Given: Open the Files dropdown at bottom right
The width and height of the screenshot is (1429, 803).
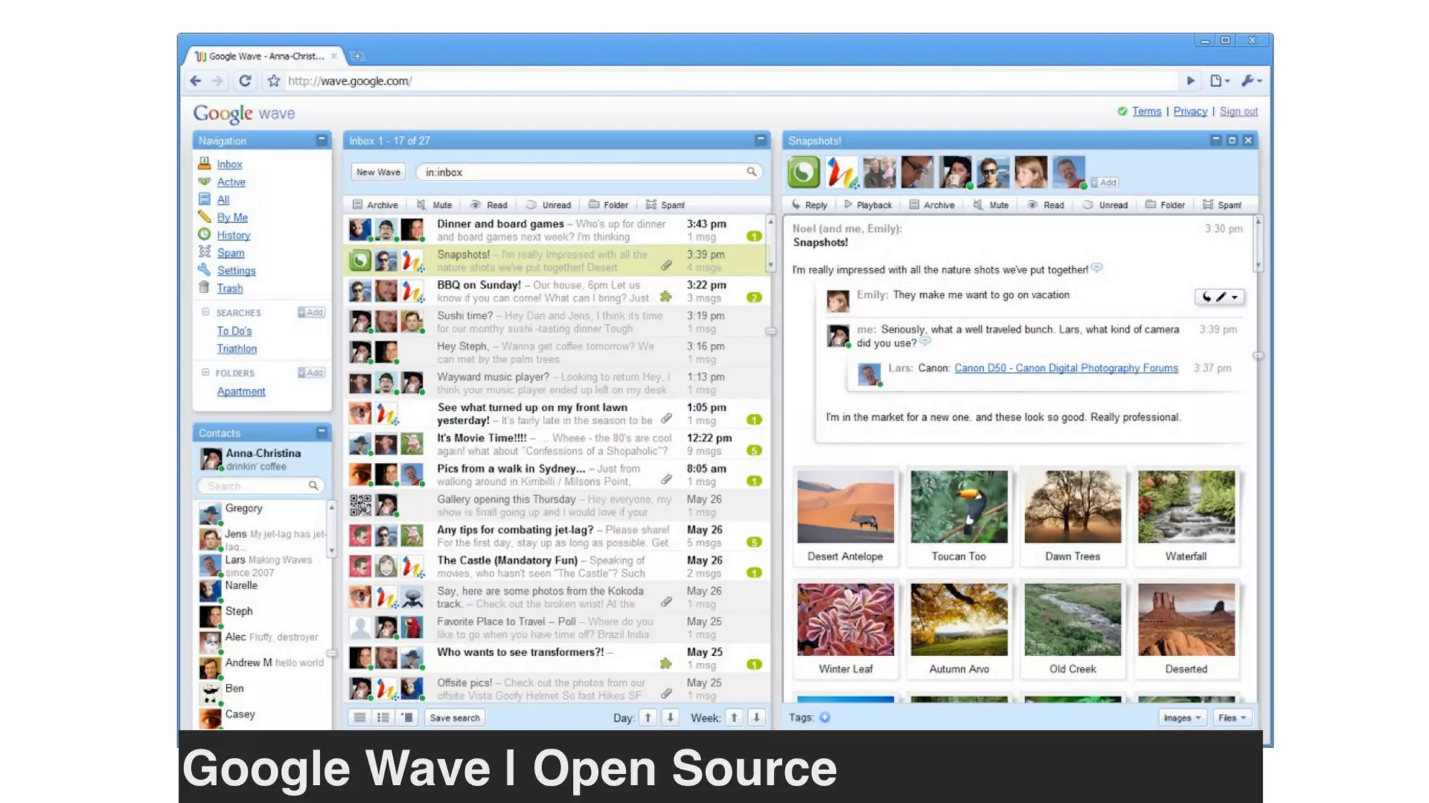Looking at the screenshot, I should (x=1232, y=717).
